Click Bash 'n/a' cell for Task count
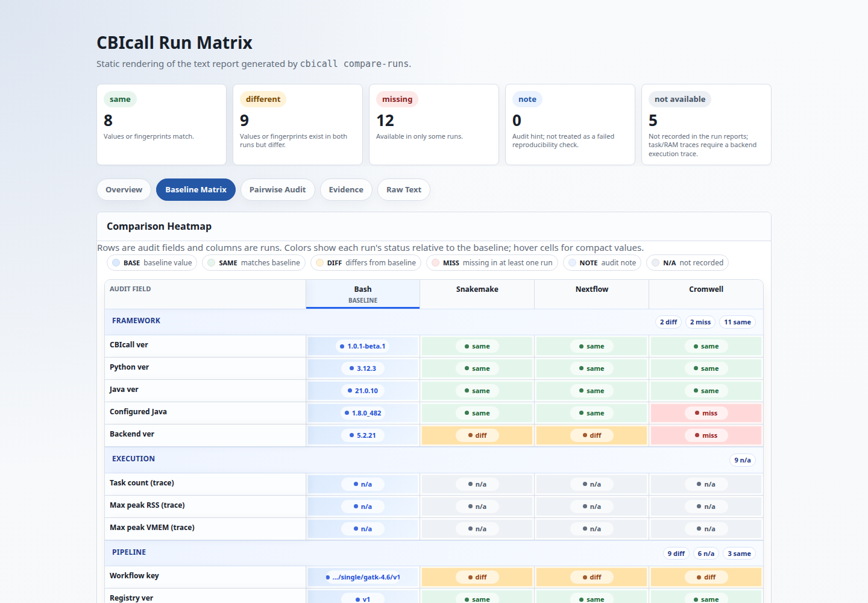Image resolution: width=868 pixels, height=603 pixels. click(363, 484)
